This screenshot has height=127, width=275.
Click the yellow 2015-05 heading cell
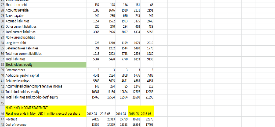click(135, 111)
